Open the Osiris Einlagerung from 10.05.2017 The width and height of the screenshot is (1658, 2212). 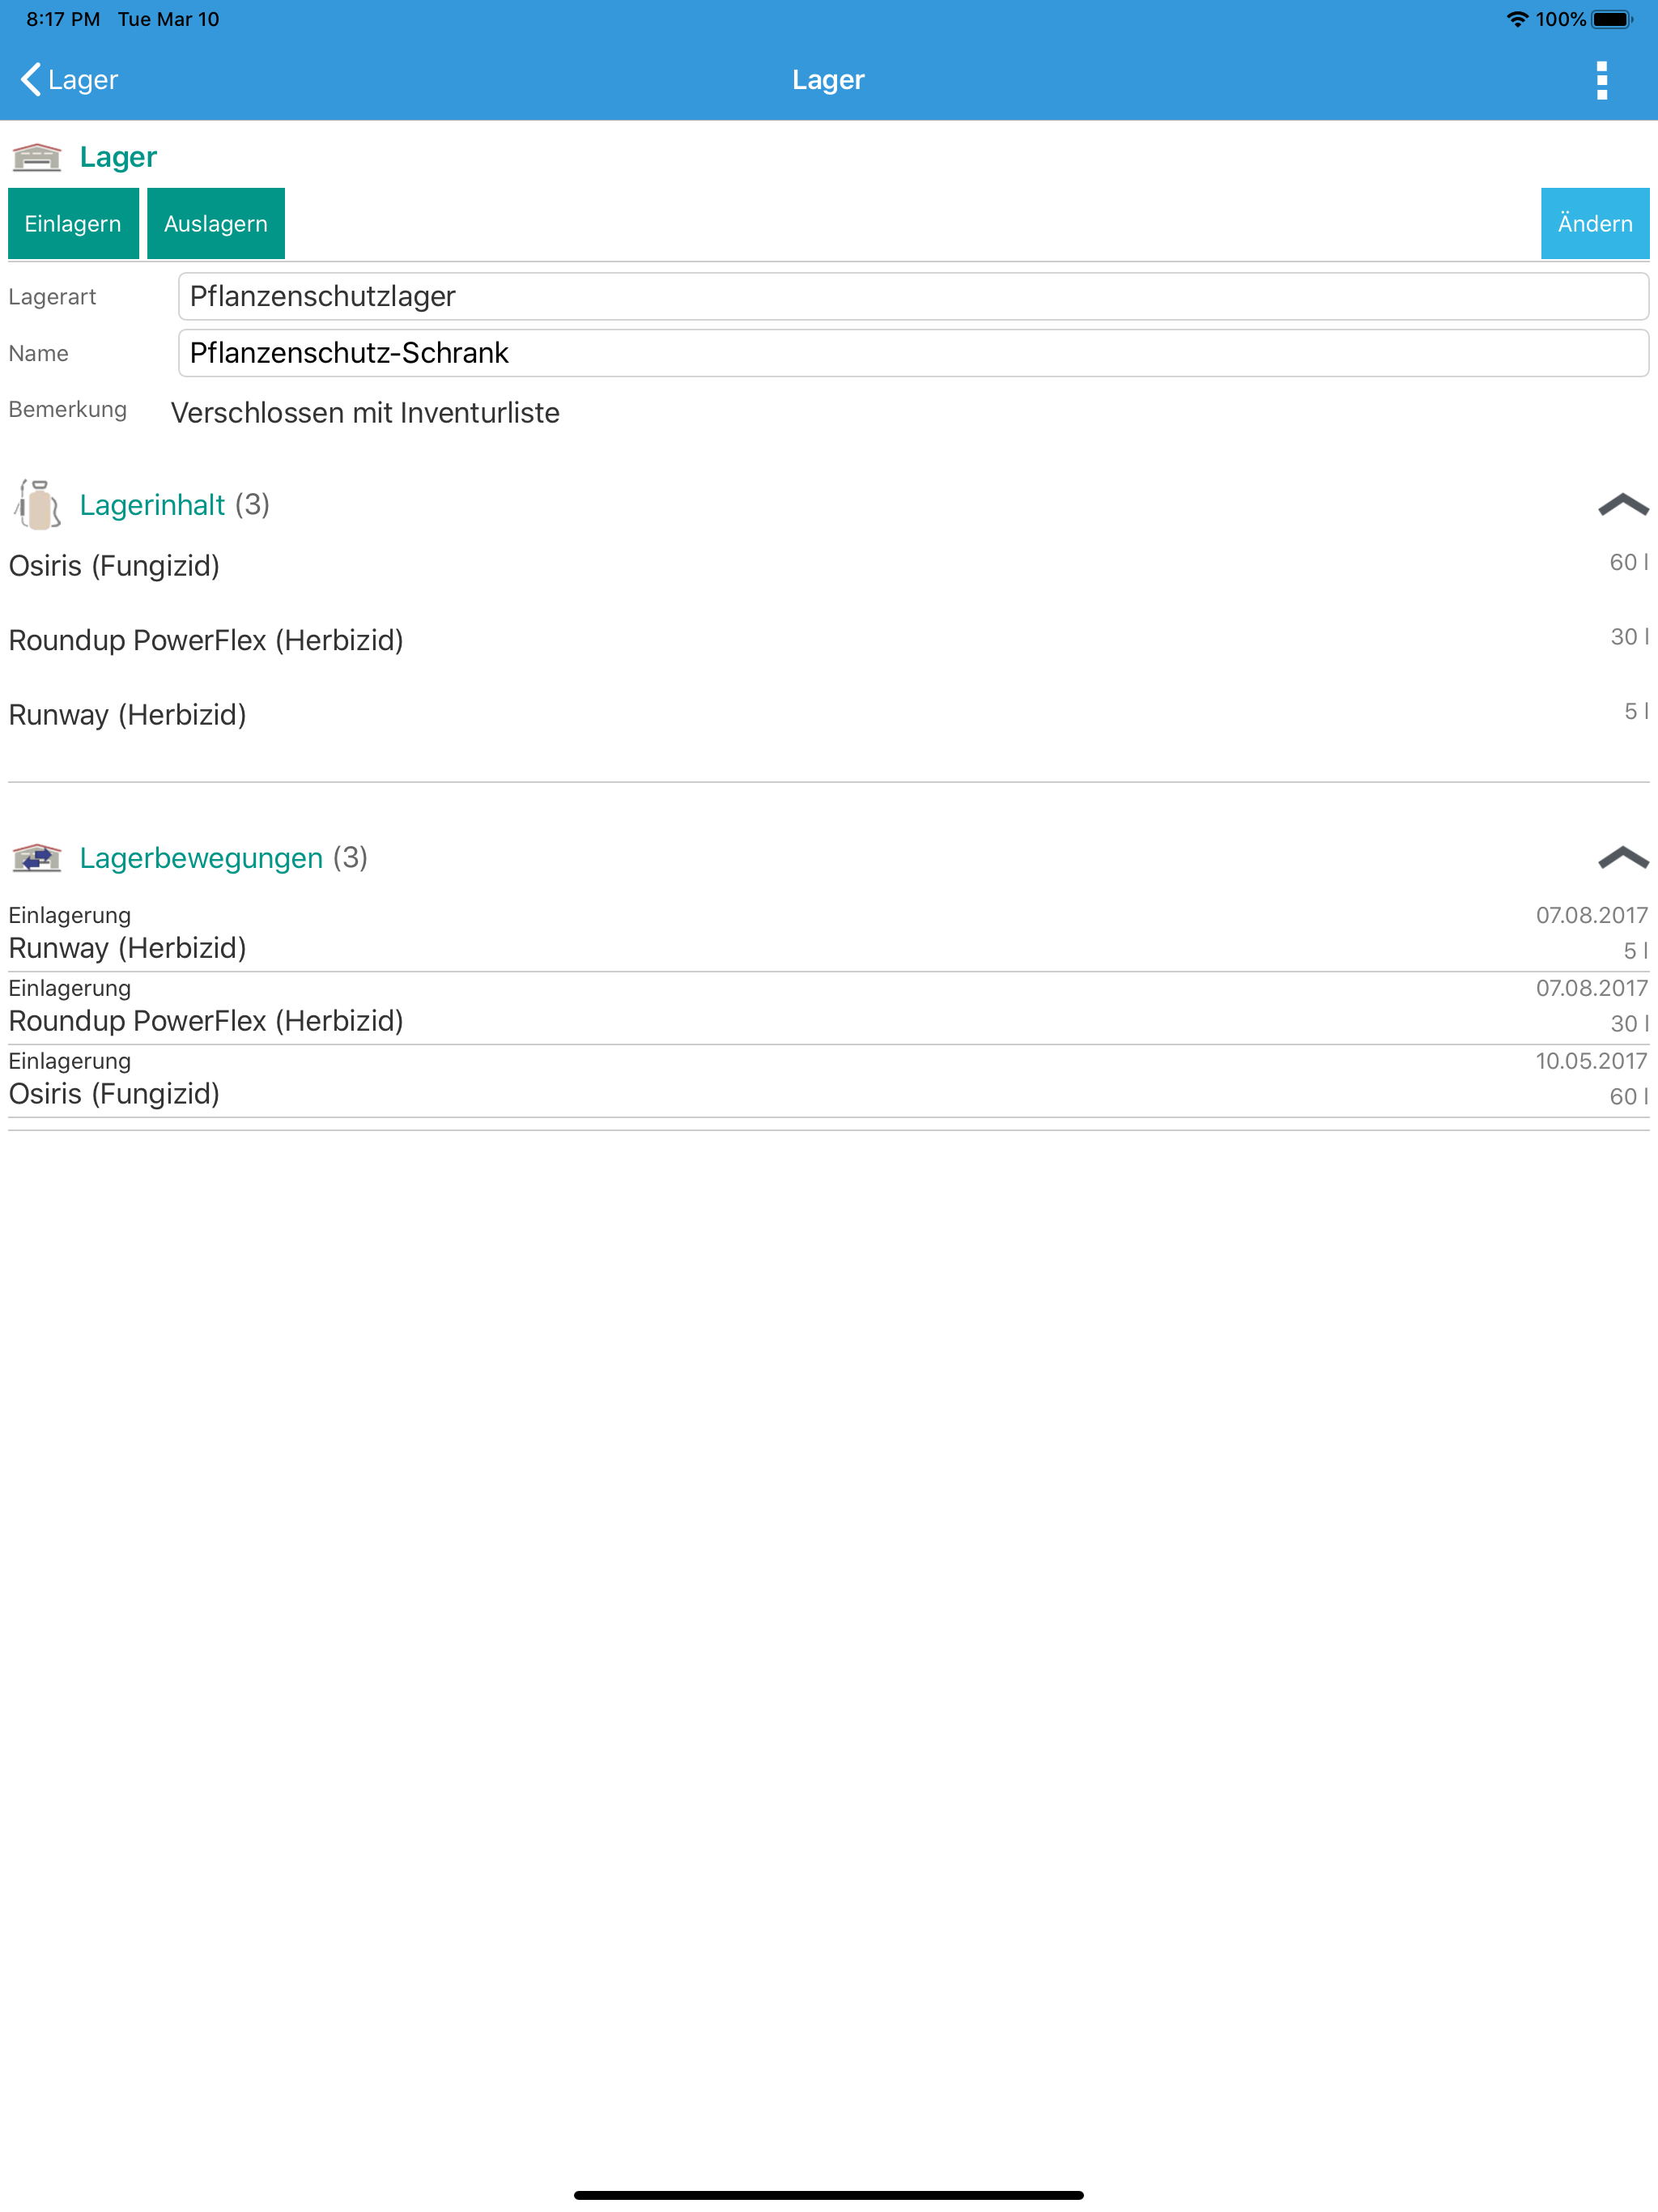pyautogui.click(x=829, y=1079)
